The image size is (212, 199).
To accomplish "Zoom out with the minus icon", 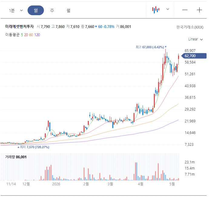I will (x=185, y=10).
